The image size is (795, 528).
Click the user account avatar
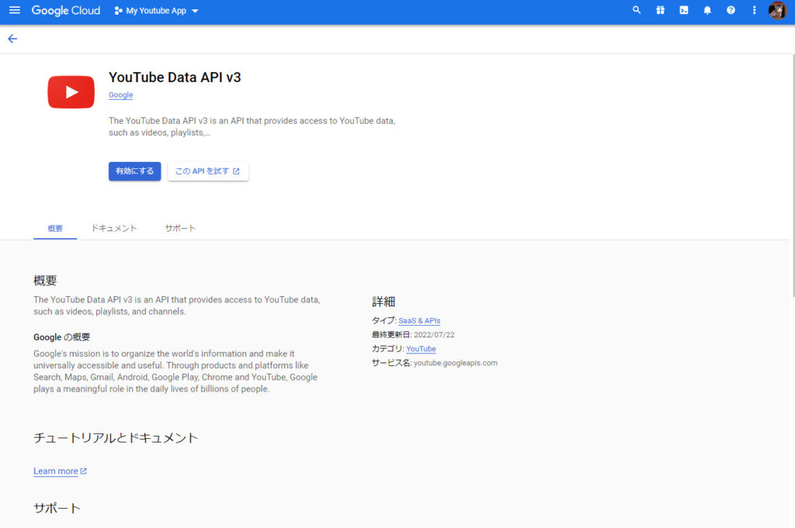click(777, 10)
